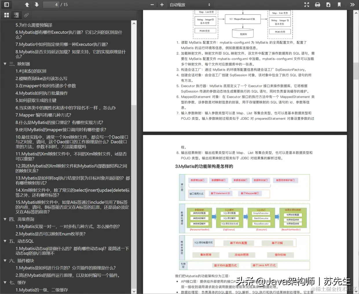Open outline item 5.如何获取生成的主键
Viewport: 359px width, 294px height.
coord(36,101)
